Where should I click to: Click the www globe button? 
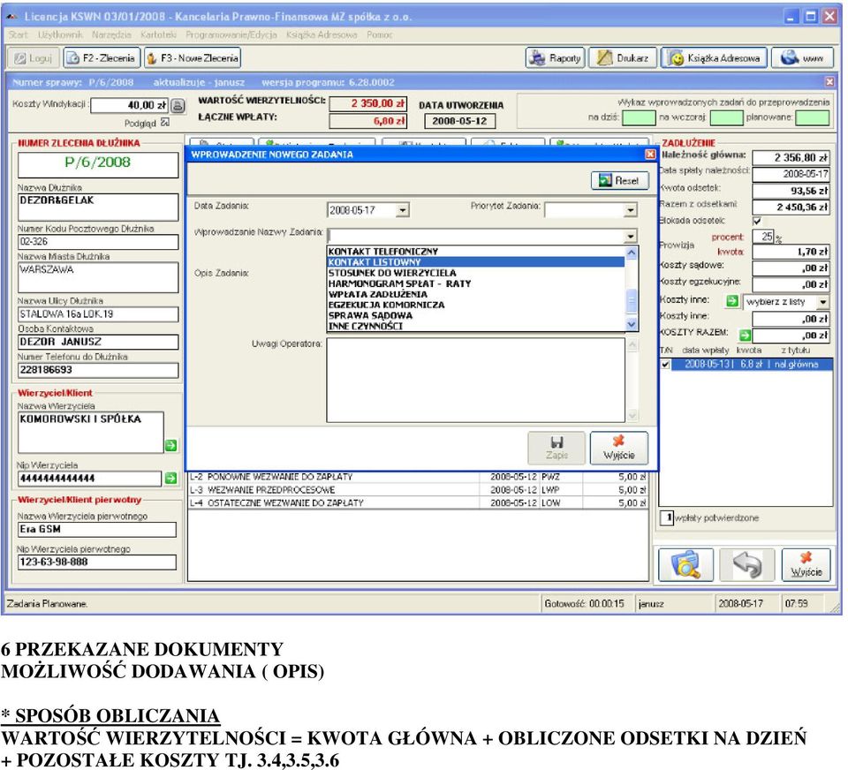tap(802, 58)
